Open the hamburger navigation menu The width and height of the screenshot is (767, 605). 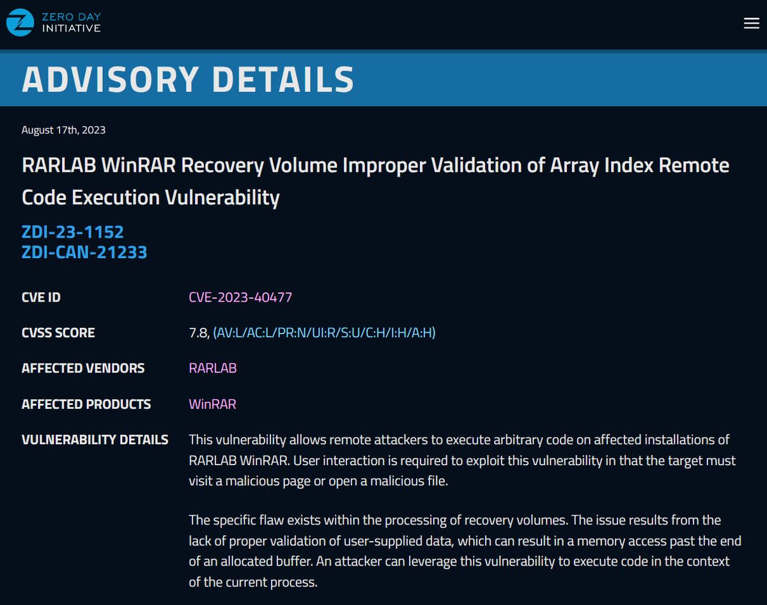click(750, 23)
